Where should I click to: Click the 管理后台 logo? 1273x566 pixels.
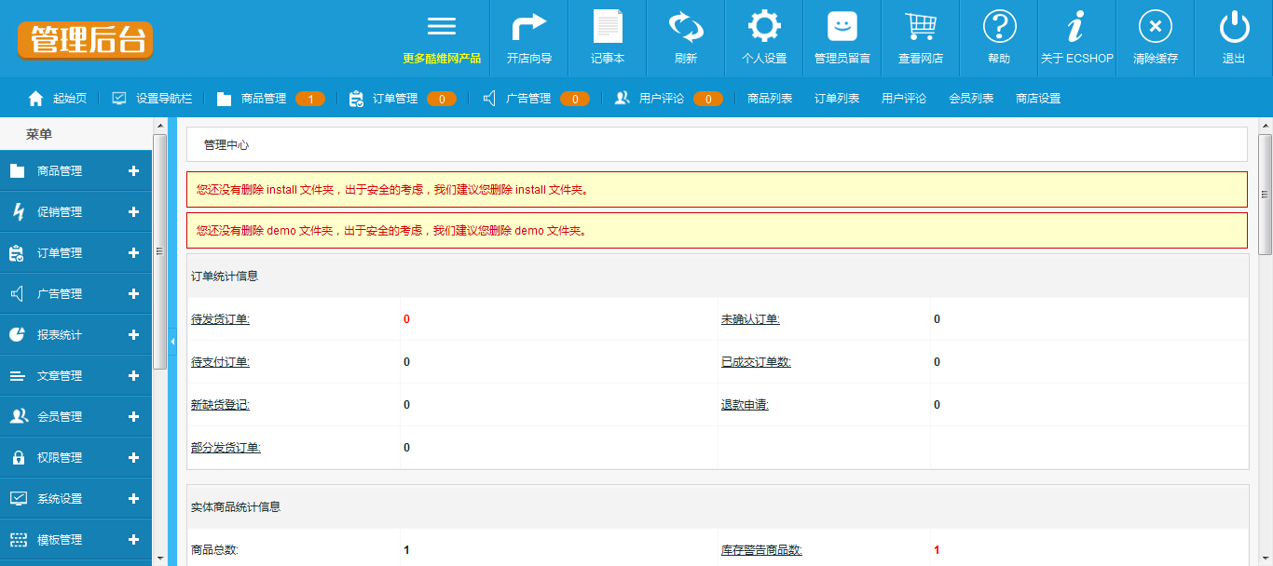coord(85,40)
